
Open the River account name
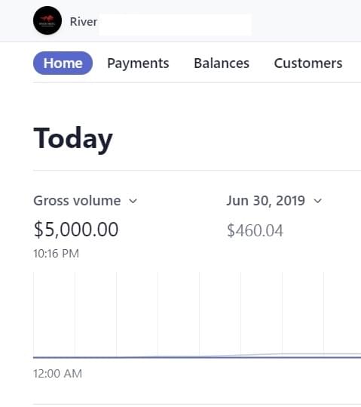[84, 22]
